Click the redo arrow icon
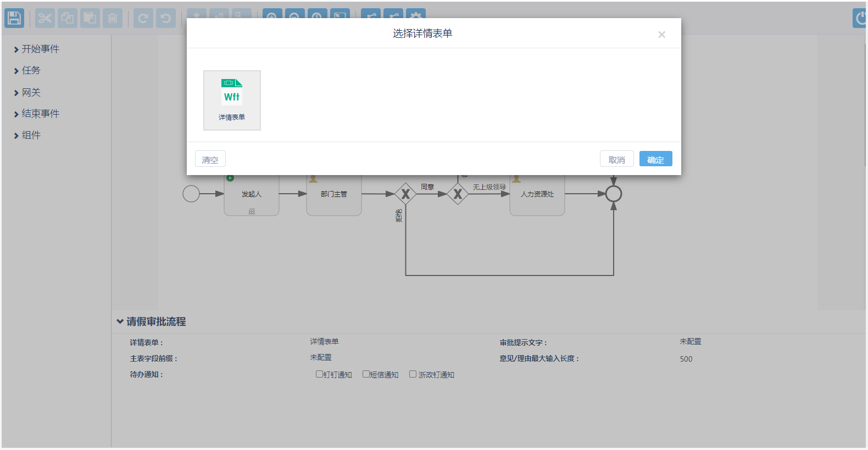Viewport: 868px width, 450px height. pos(143,19)
